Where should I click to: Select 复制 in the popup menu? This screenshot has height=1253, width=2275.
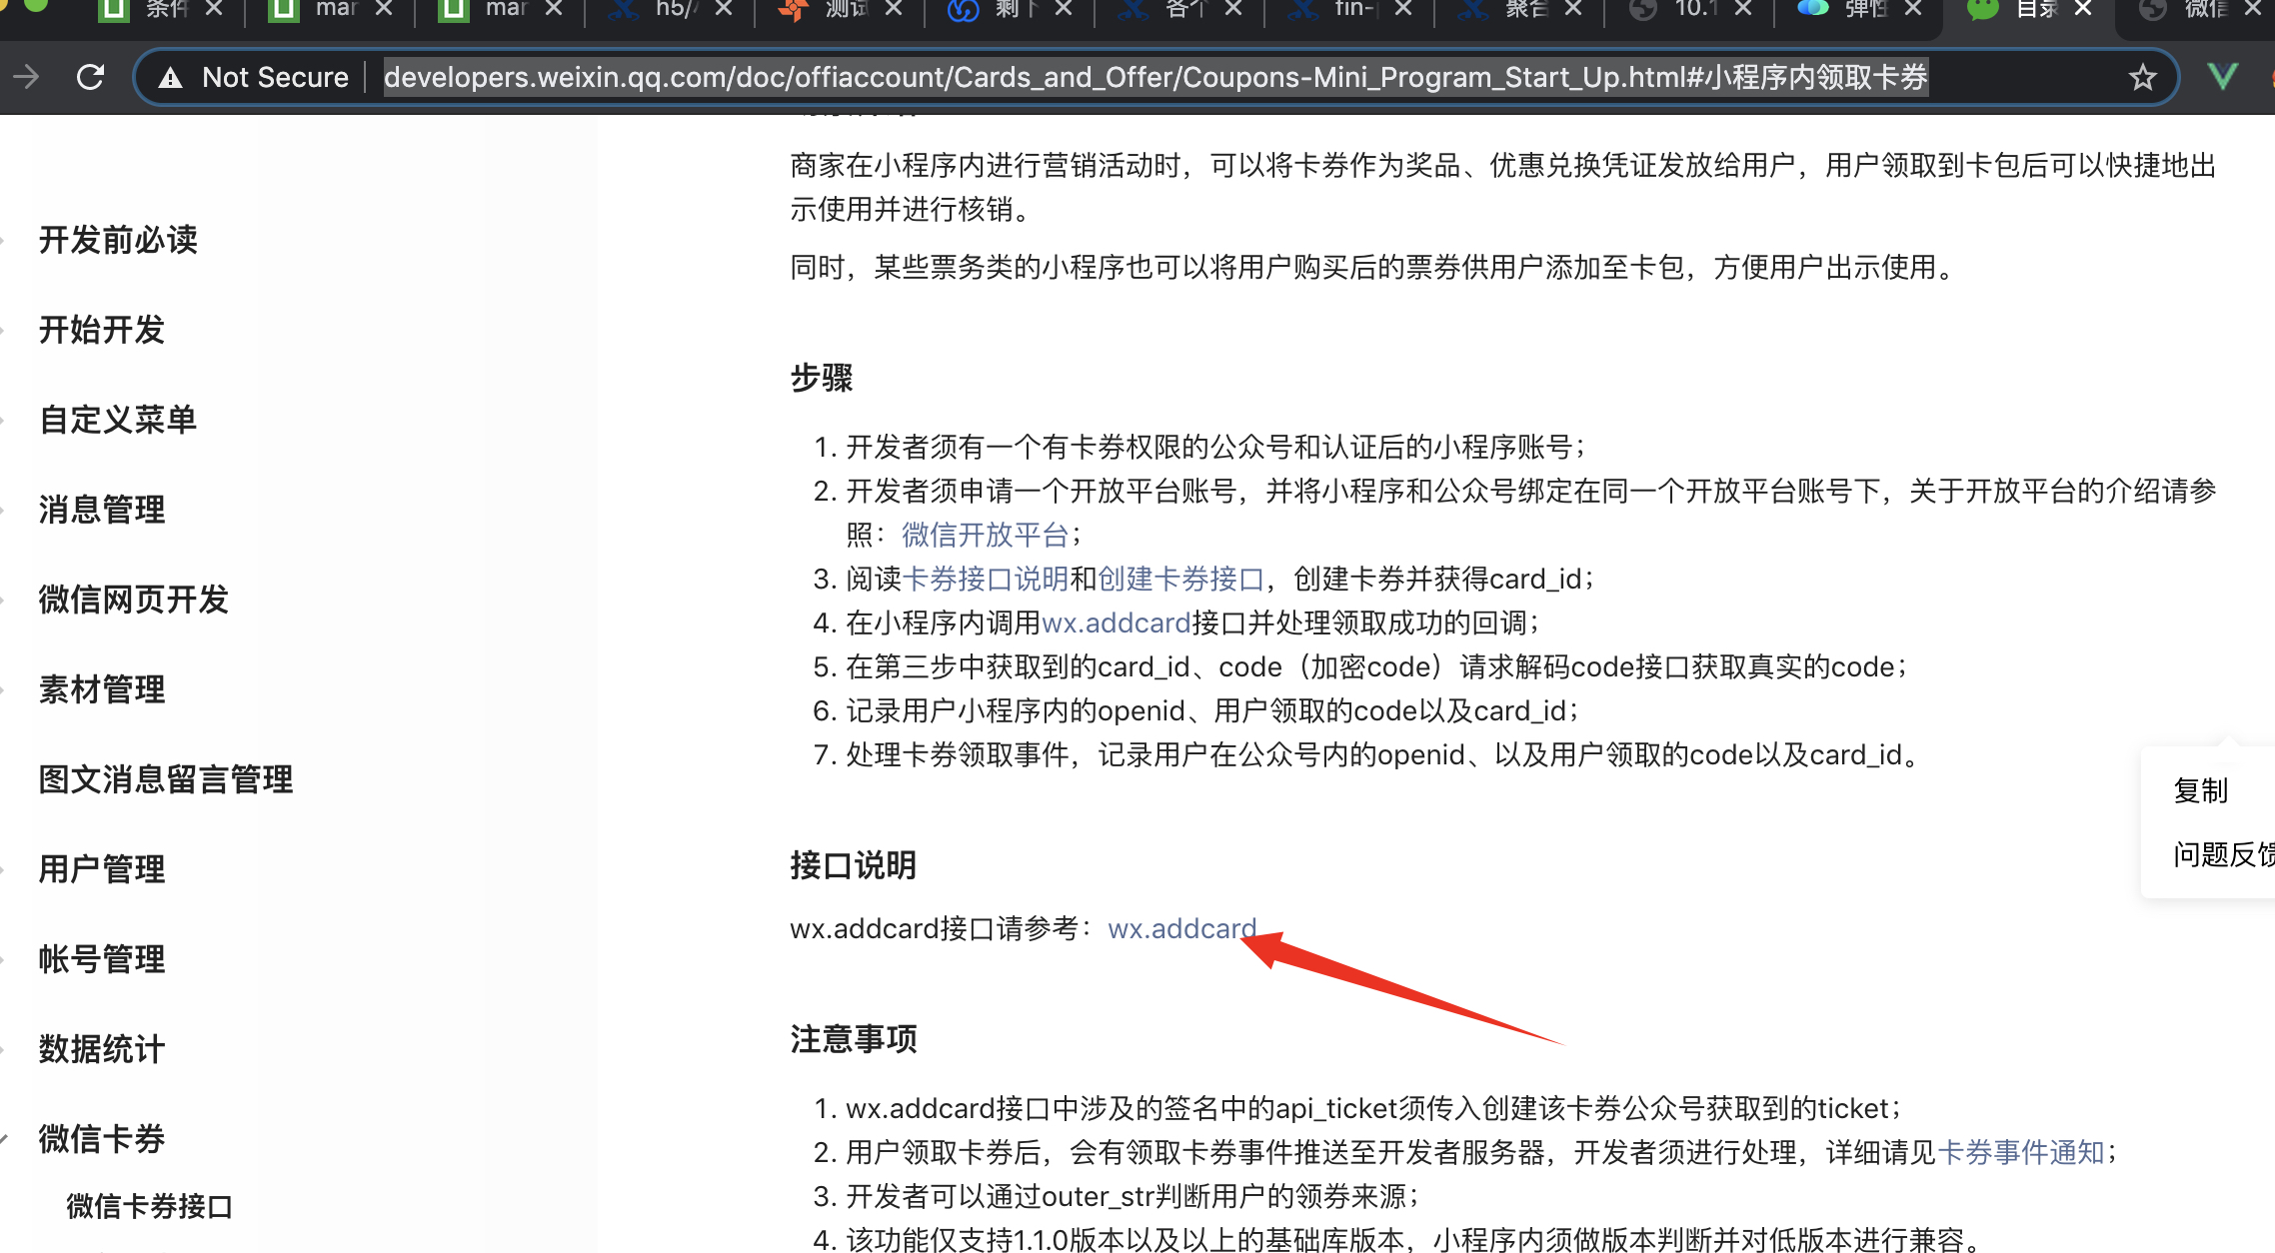(2200, 790)
